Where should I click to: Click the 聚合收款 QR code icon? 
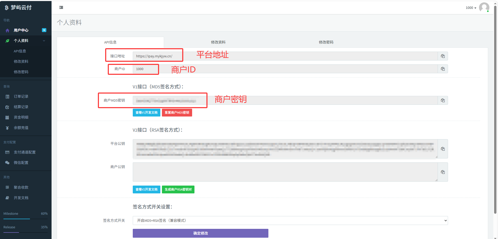[x=7, y=187]
